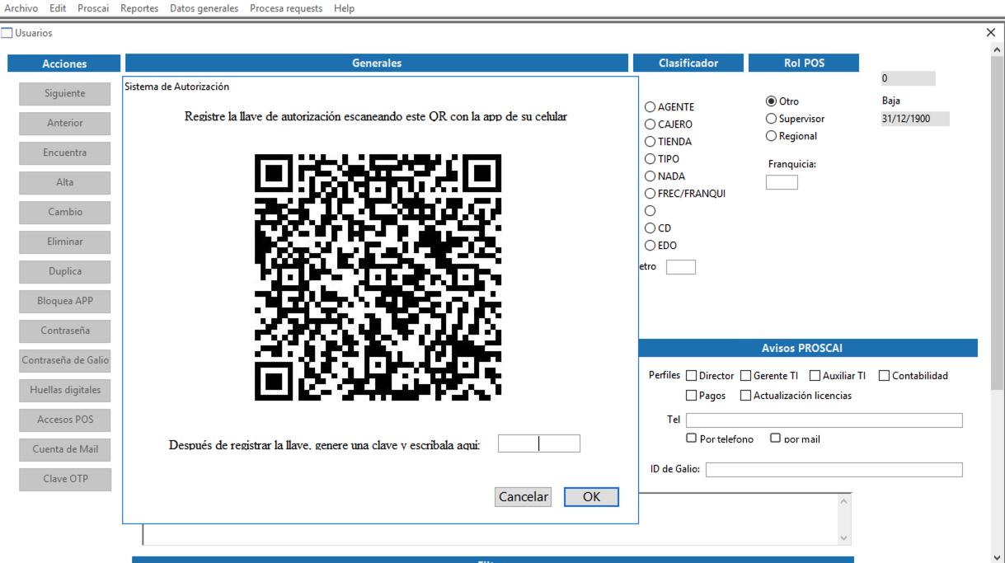Click the Cambio button
The image size is (1005, 563).
tap(65, 212)
